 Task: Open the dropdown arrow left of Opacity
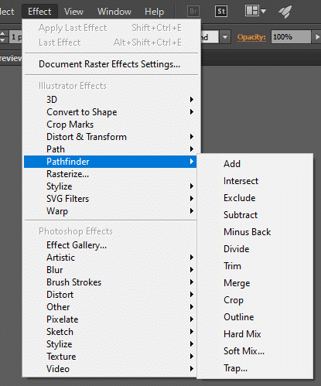pos(225,37)
